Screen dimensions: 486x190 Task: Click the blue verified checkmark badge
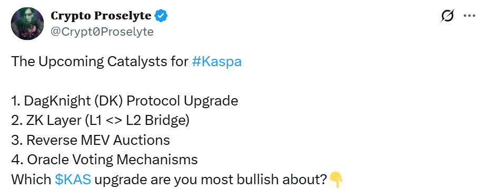click(x=161, y=15)
